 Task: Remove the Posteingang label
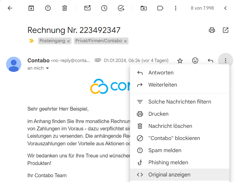tap(69, 41)
